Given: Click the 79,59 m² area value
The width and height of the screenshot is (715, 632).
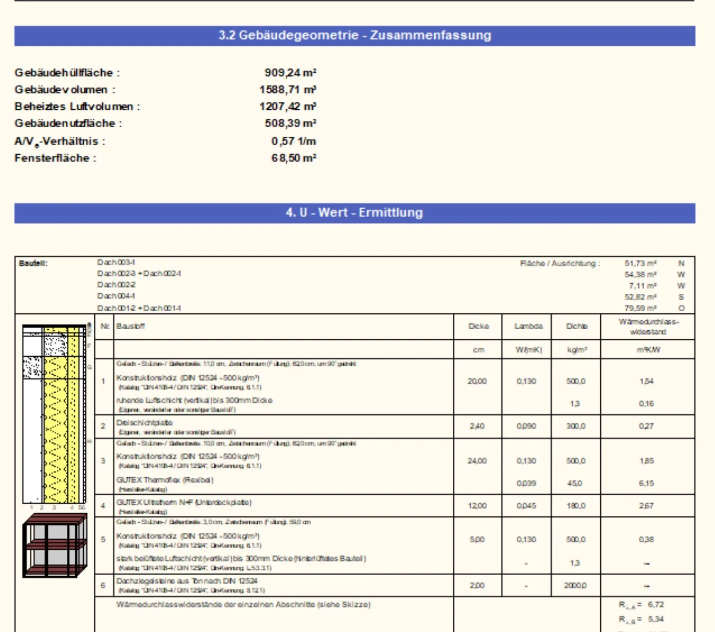Looking at the screenshot, I should click(641, 308).
